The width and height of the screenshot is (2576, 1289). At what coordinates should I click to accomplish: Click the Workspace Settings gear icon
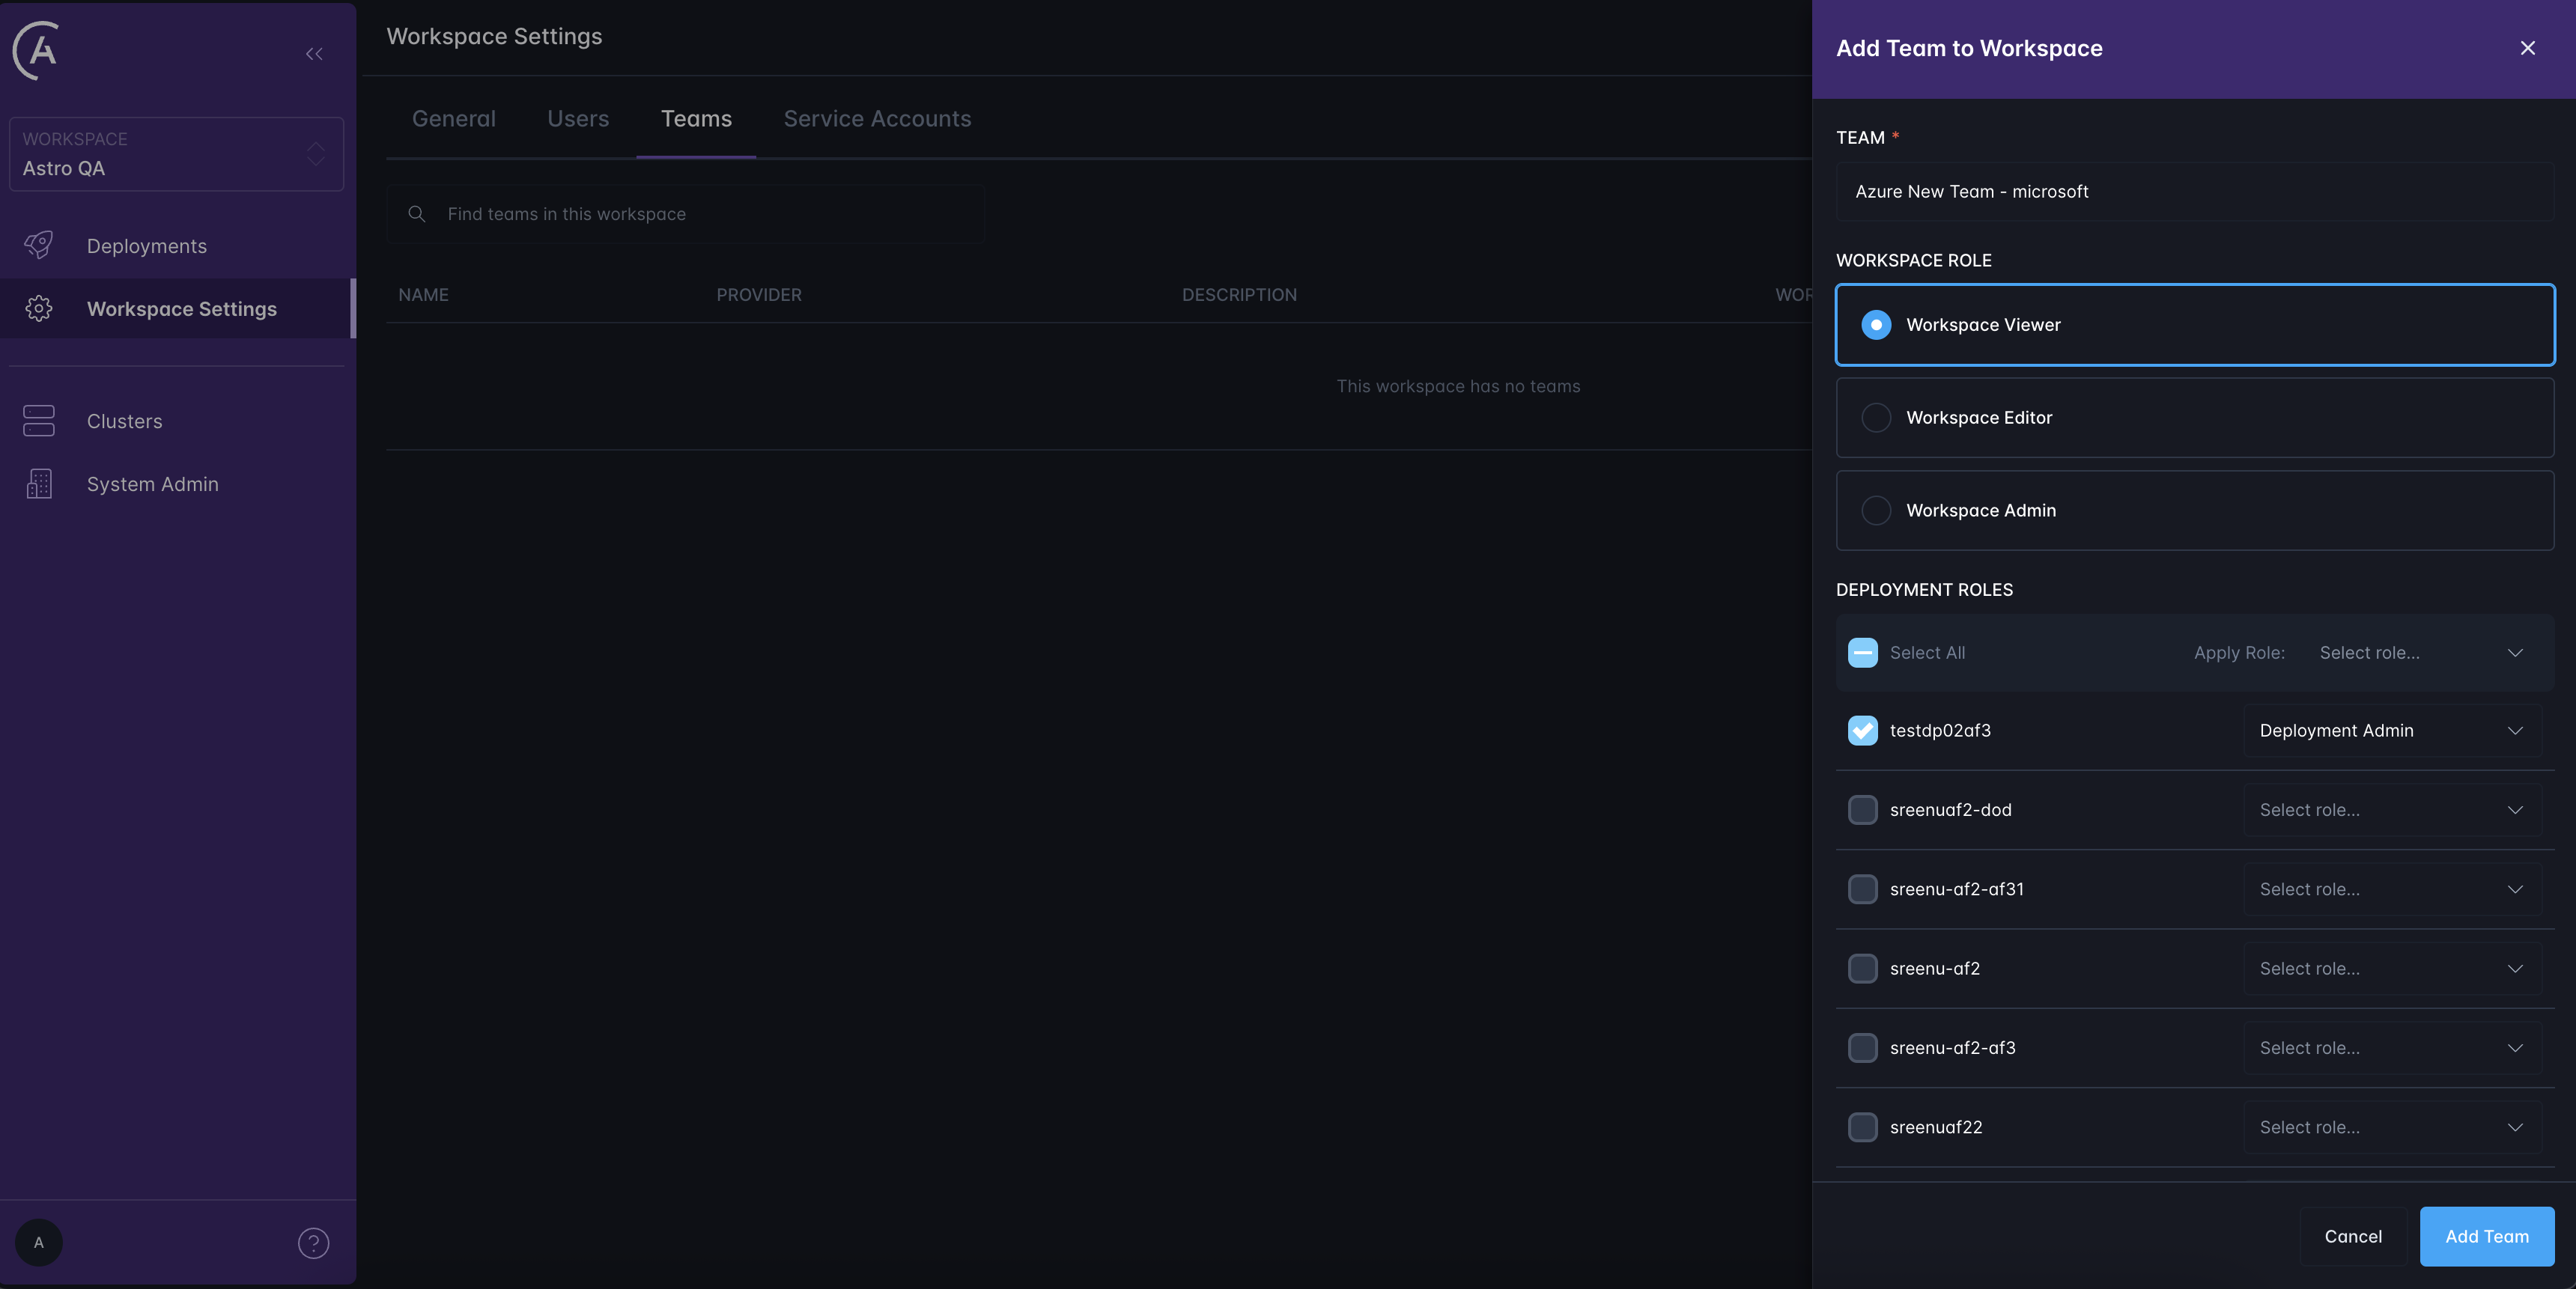(x=38, y=308)
